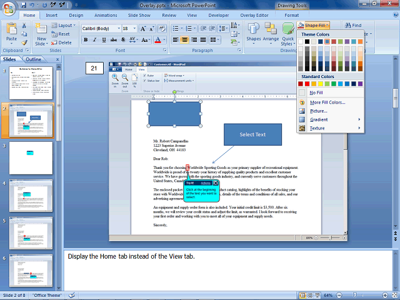
Task: Click the Find button
Action: coord(353,25)
